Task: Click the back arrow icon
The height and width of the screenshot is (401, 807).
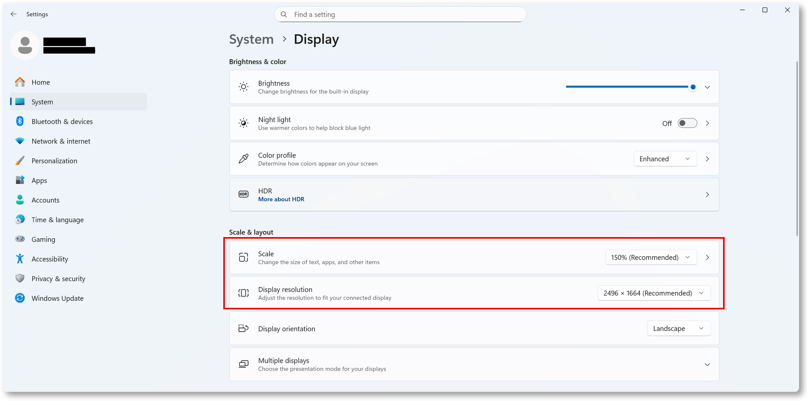Action: click(x=13, y=14)
